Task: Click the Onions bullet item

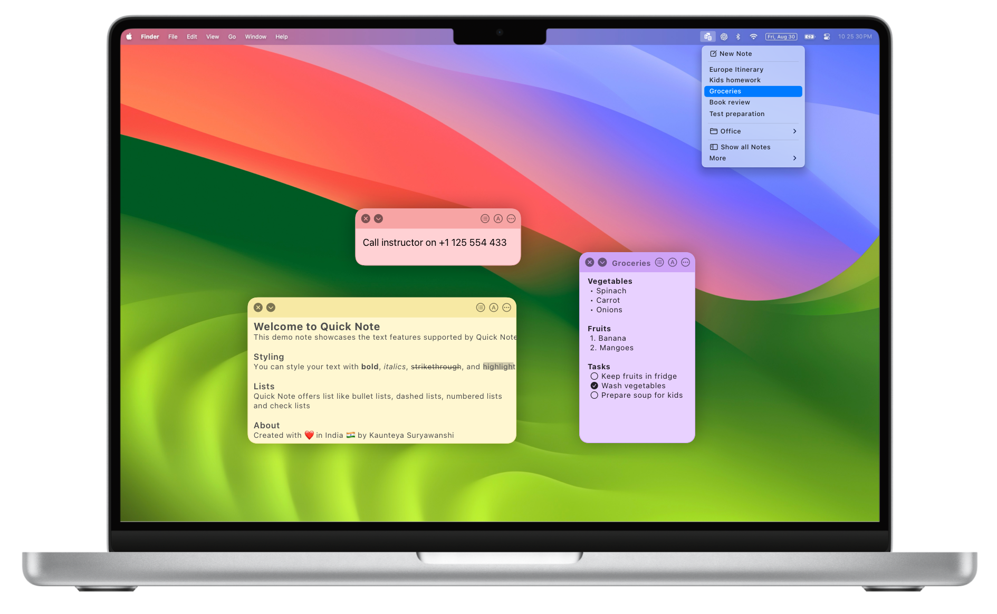Action: click(x=609, y=310)
